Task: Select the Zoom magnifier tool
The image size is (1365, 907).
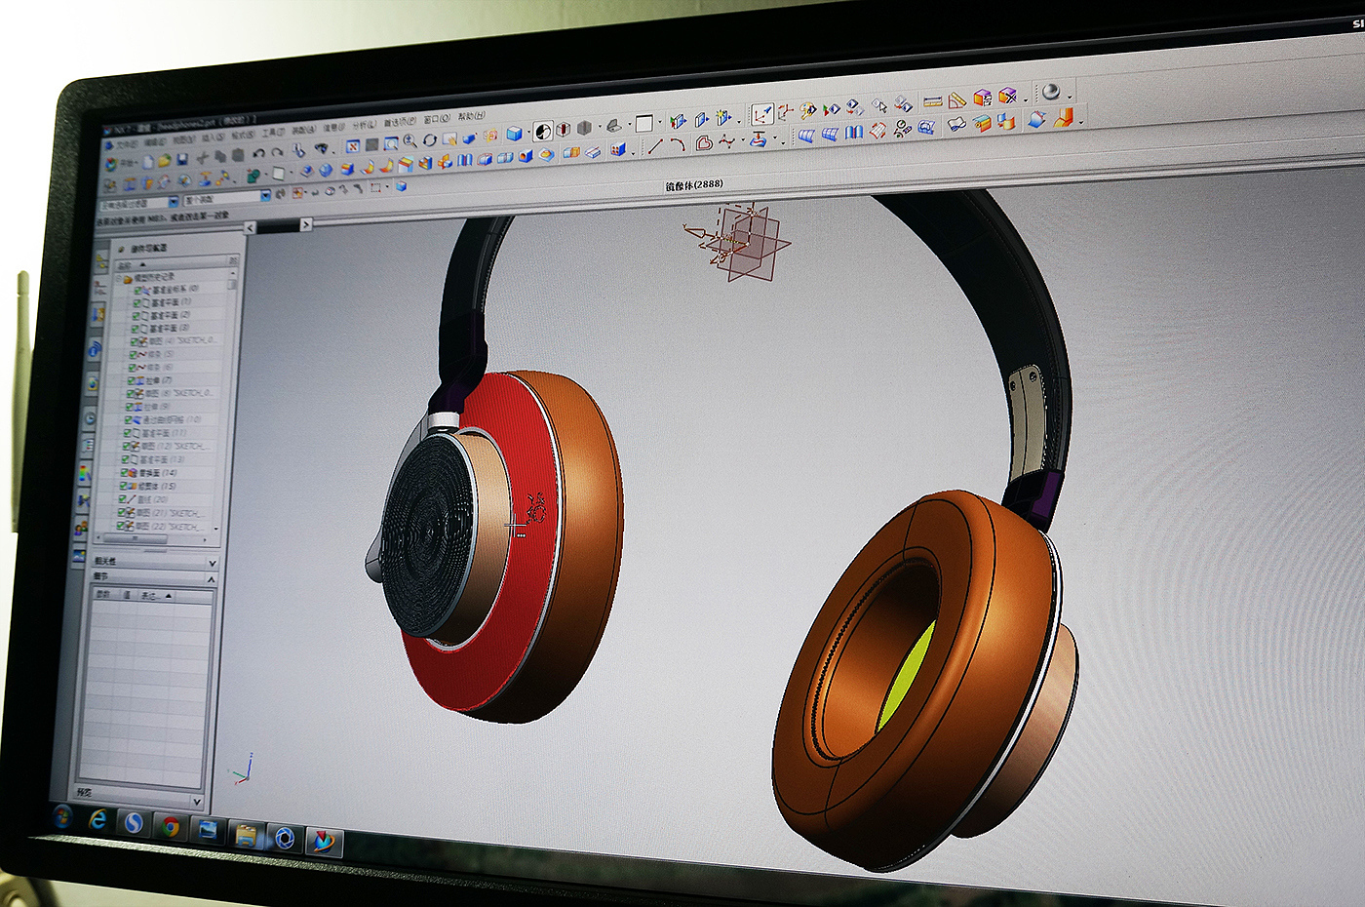Action: click(x=409, y=140)
